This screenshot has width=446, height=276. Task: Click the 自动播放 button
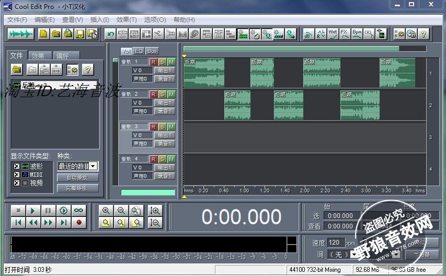click(x=78, y=178)
